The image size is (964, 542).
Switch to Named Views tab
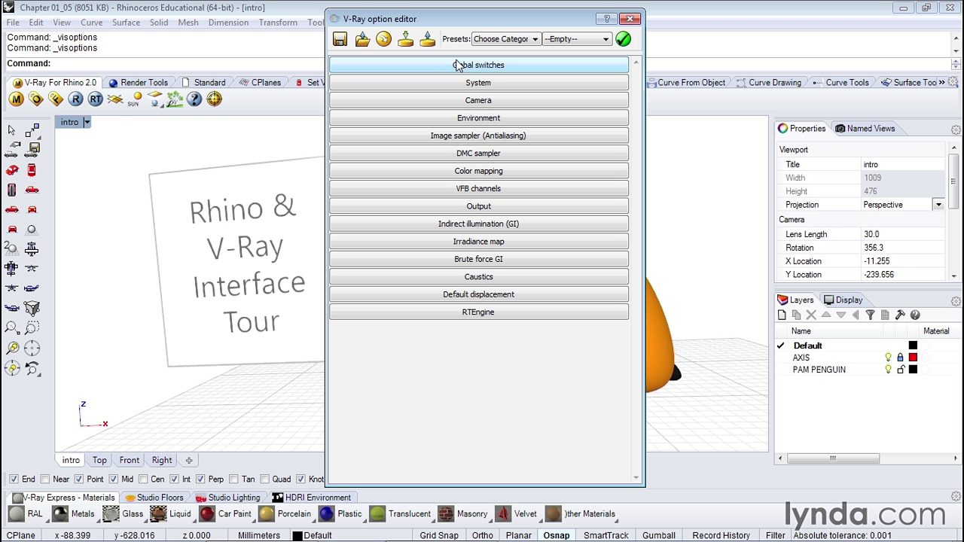tap(865, 129)
